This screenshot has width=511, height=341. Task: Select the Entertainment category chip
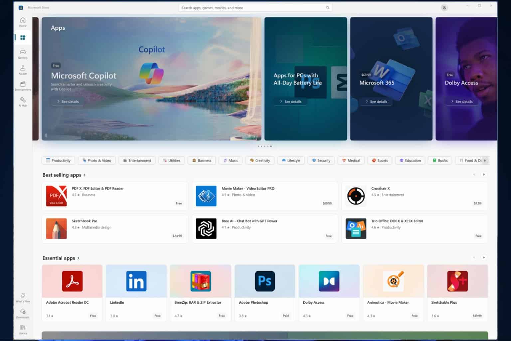point(137,160)
